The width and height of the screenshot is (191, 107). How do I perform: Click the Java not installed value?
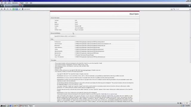[x=79, y=28]
